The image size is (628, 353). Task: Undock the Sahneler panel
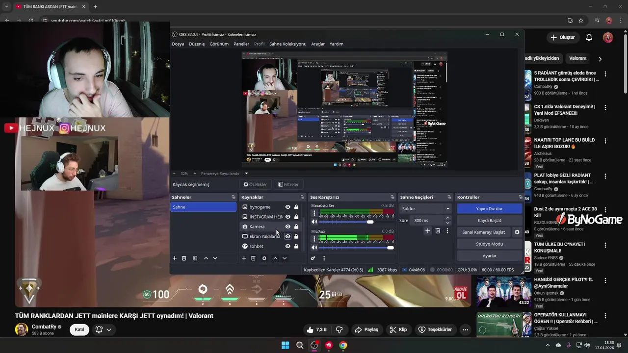[234, 197]
